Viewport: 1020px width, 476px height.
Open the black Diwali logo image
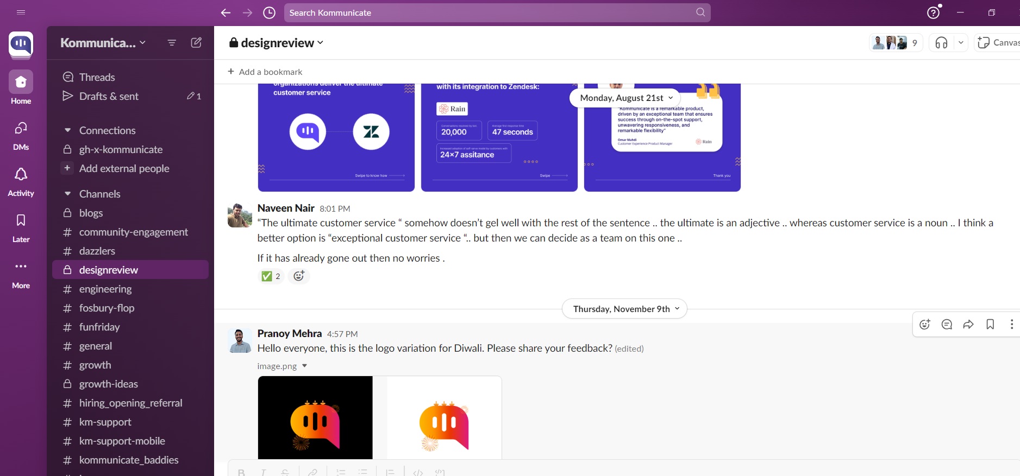point(316,418)
